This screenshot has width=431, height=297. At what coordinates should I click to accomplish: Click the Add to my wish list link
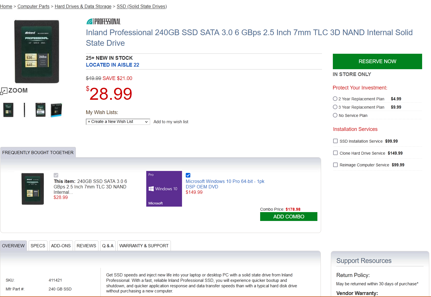click(x=171, y=122)
